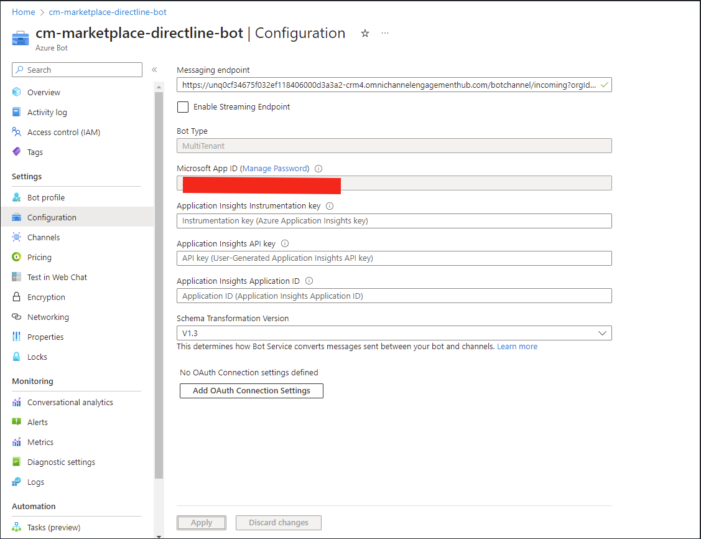This screenshot has height=539, width=701.
Task: Click the Encryption lock icon
Action: (x=17, y=296)
